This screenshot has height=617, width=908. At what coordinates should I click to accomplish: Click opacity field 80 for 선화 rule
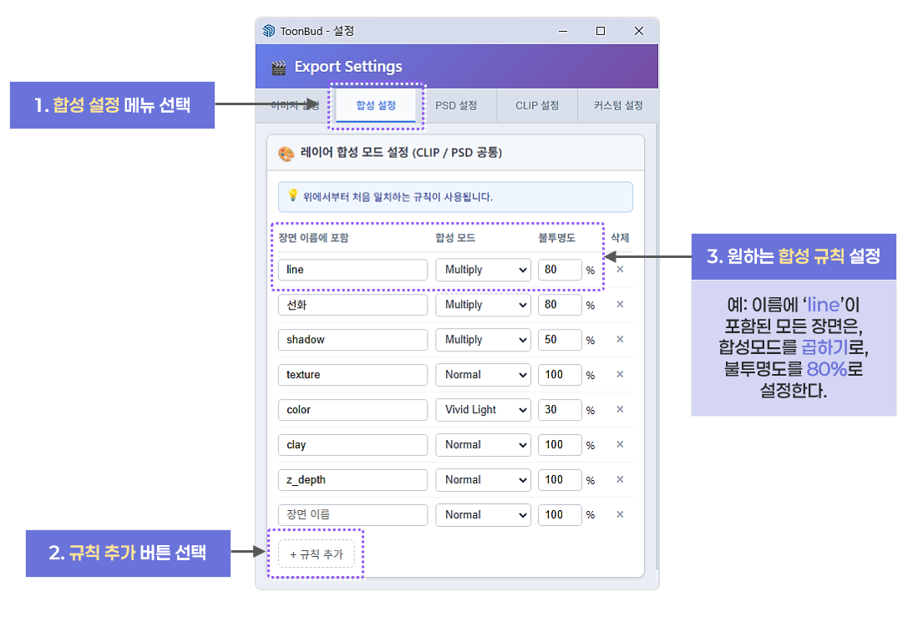(560, 305)
